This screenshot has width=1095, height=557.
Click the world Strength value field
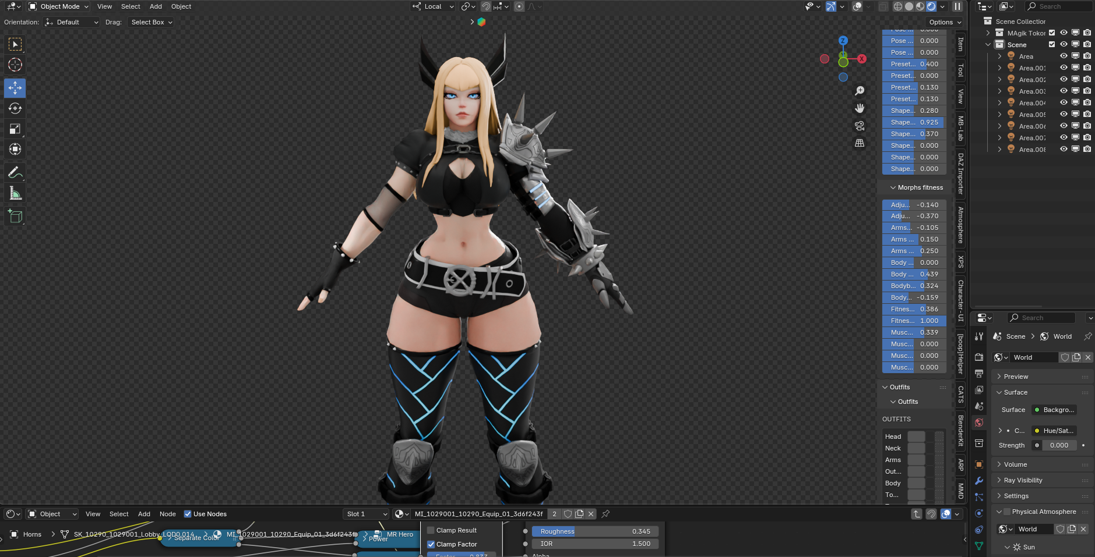pos(1059,445)
